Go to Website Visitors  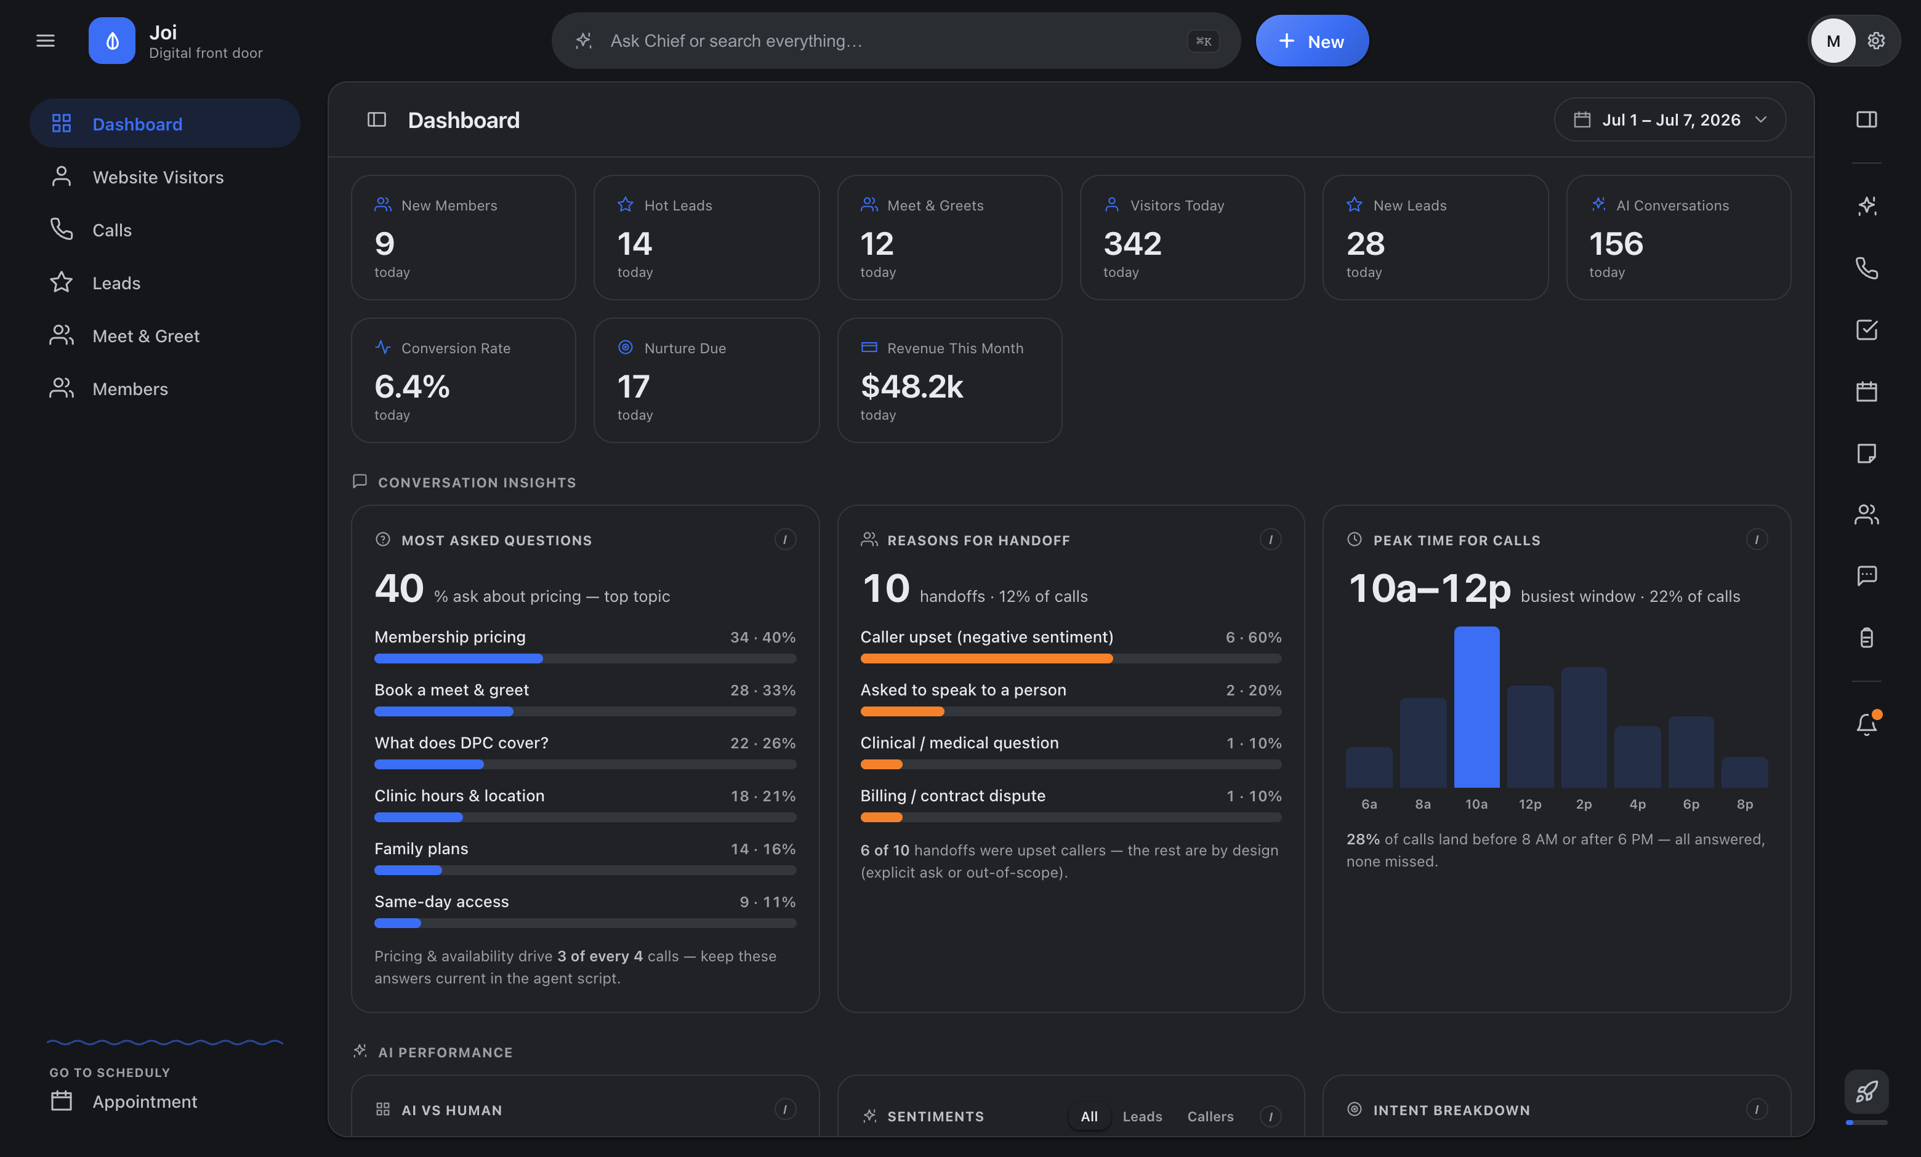[164, 177]
